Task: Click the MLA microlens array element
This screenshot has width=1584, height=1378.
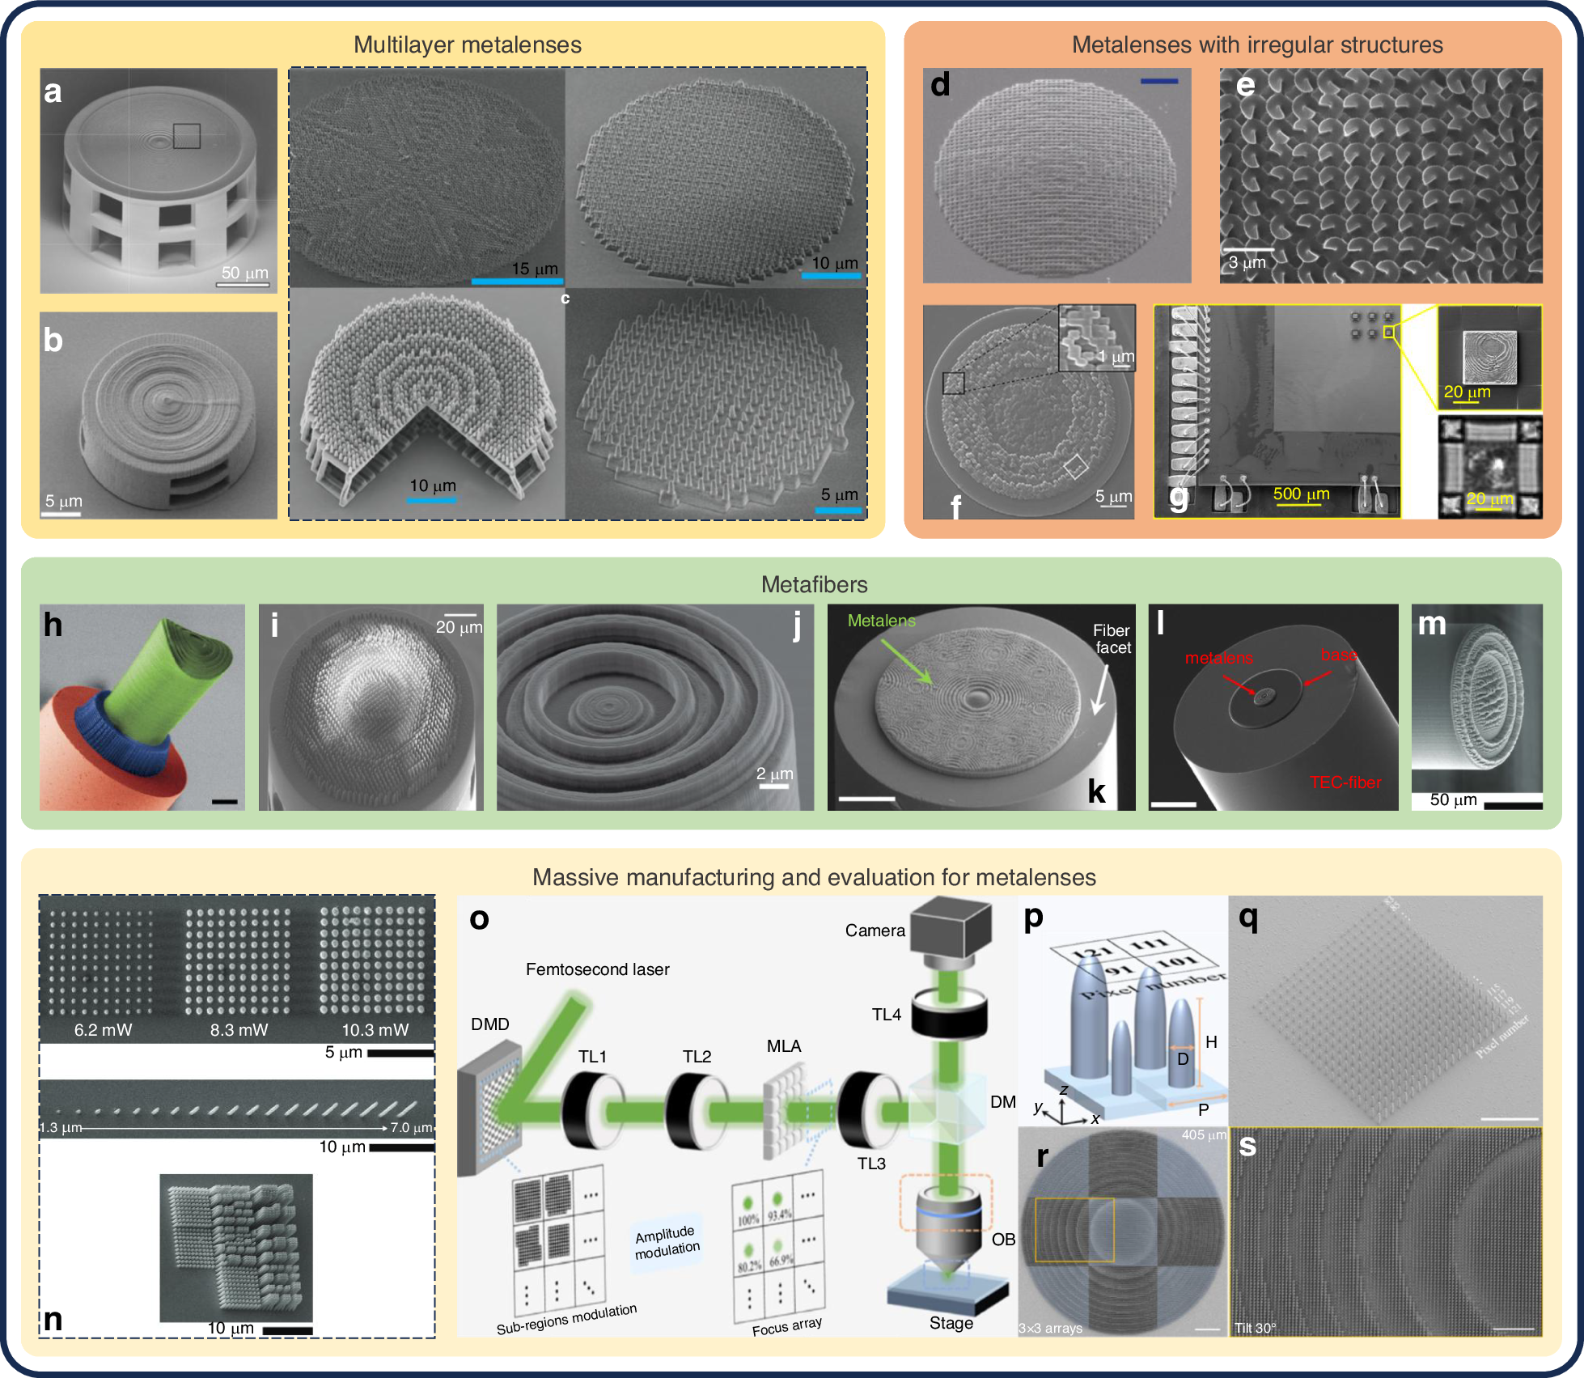Action: pos(783,1110)
